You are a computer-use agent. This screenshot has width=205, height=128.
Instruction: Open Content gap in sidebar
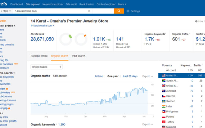click(x=4, y=108)
